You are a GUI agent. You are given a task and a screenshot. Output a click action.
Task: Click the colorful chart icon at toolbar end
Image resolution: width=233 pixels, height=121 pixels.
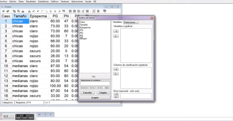[x=105, y=11]
